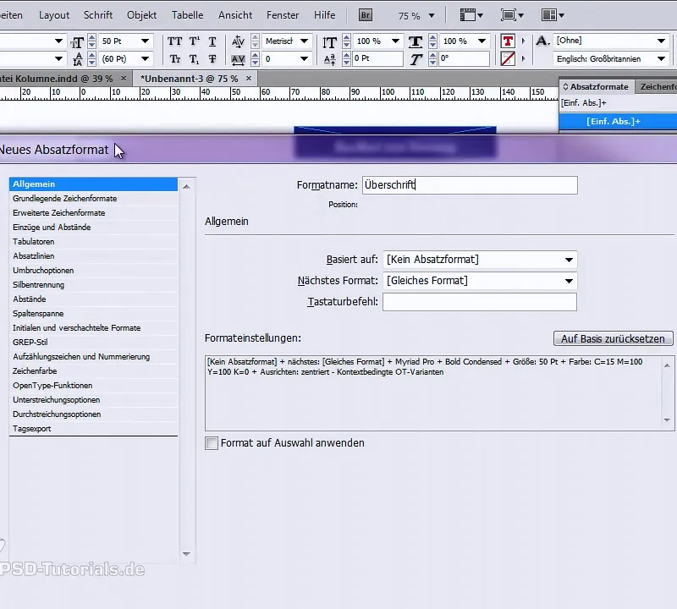Switch to the Absatzformate panel tab

coord(597,87)
